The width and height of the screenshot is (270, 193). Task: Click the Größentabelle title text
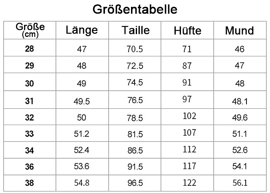[135, 9]
